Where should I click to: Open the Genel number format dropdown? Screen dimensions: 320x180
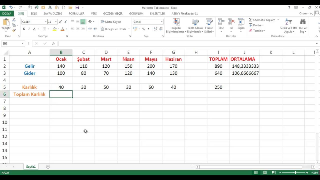click(x=162, y=22)
